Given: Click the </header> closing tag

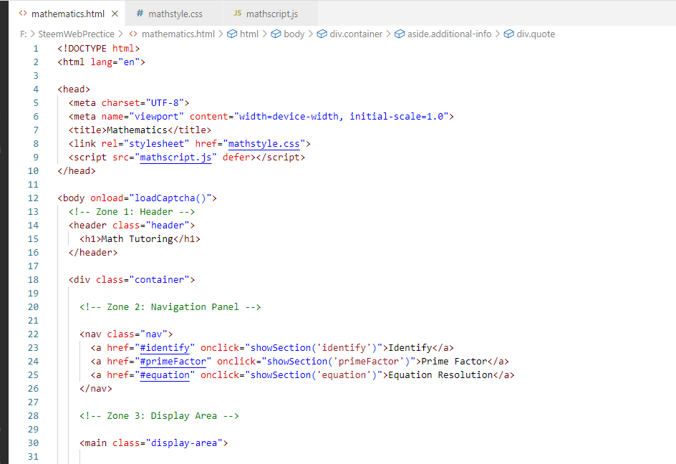Looking at the screenshot, I should point(93,253).
